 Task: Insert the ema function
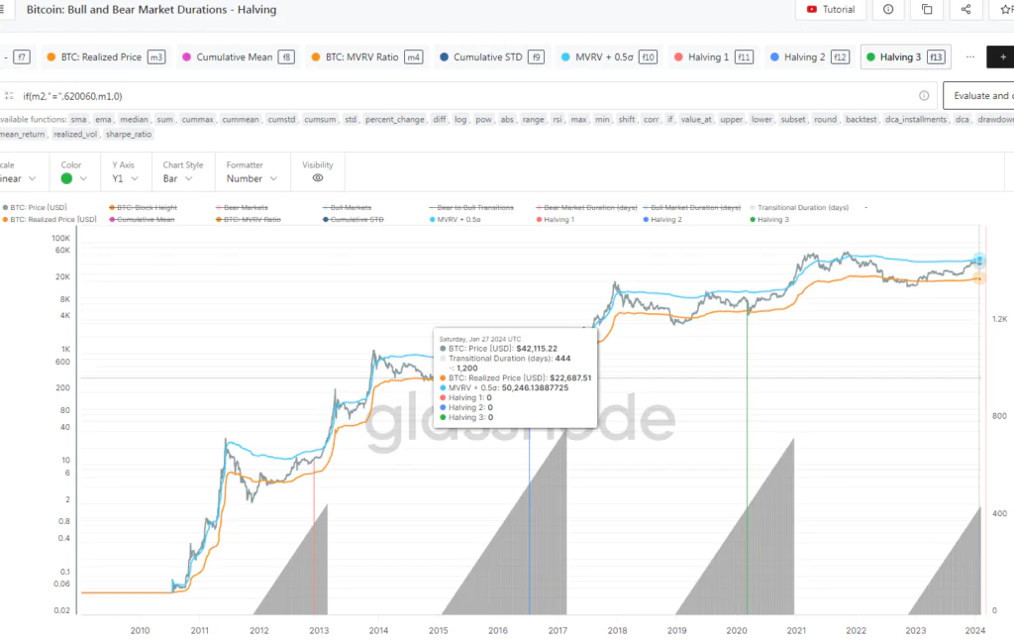pyautogui.click(x=103, y=120)
